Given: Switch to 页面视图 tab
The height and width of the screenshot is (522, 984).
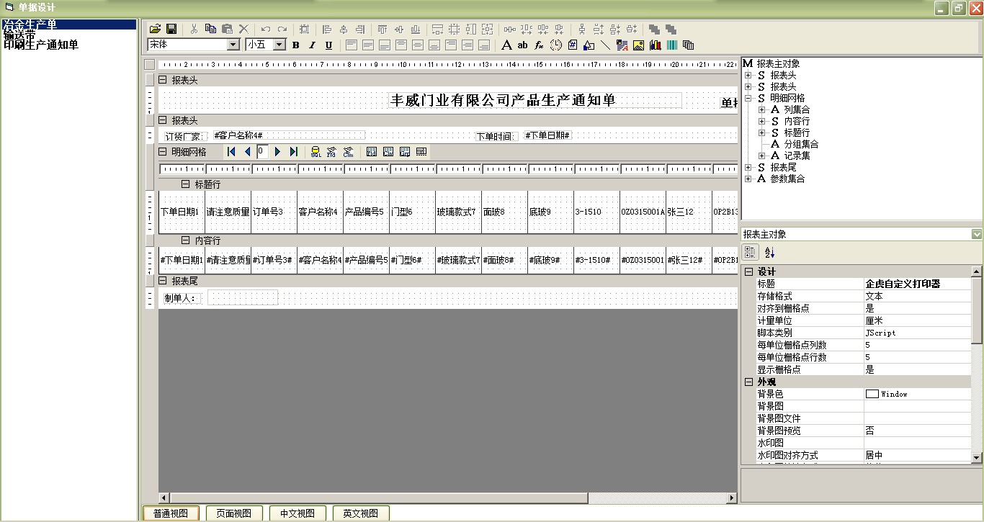Looking at the screenshot, I should click(234, 513).
